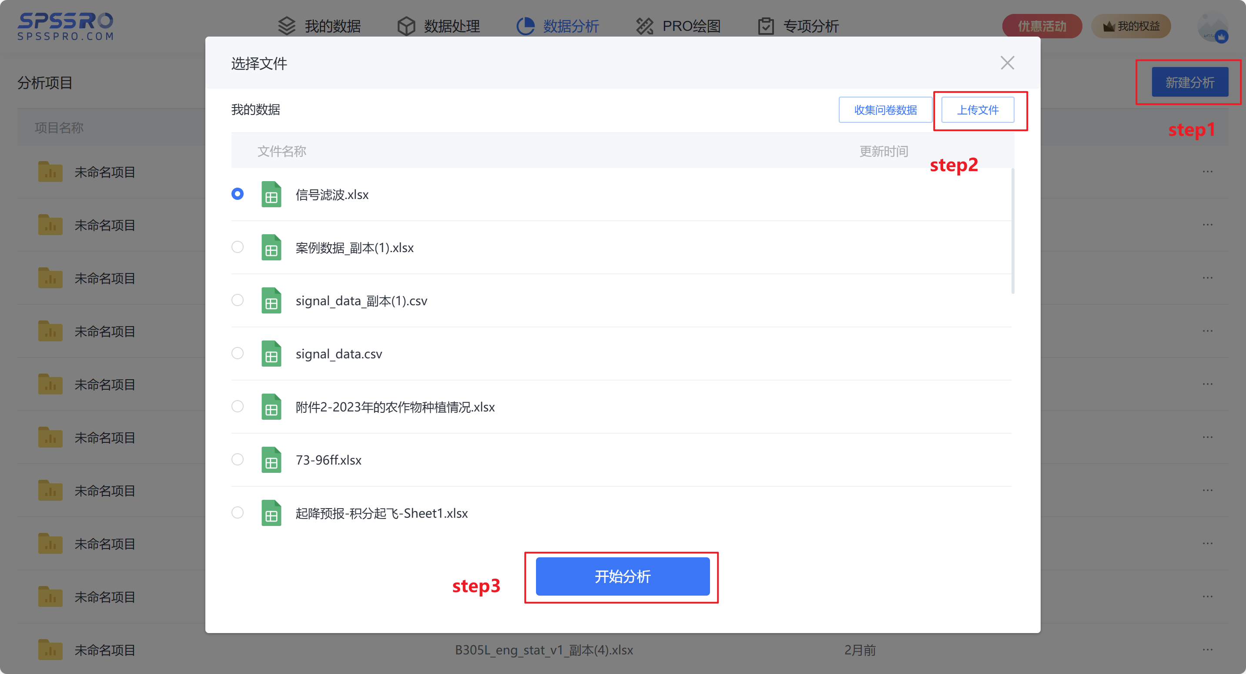Image resolution: width=1246 pixels, height=674 pixels.
Task: Click the spreadsheet icon of 信号滤波.xlsx
Action: [x=271, y=194]
